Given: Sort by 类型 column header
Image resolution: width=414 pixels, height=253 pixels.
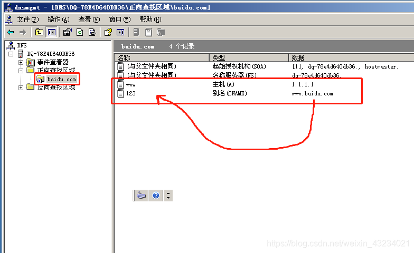Looking at the screenshot, I should [x=249, y=58].
